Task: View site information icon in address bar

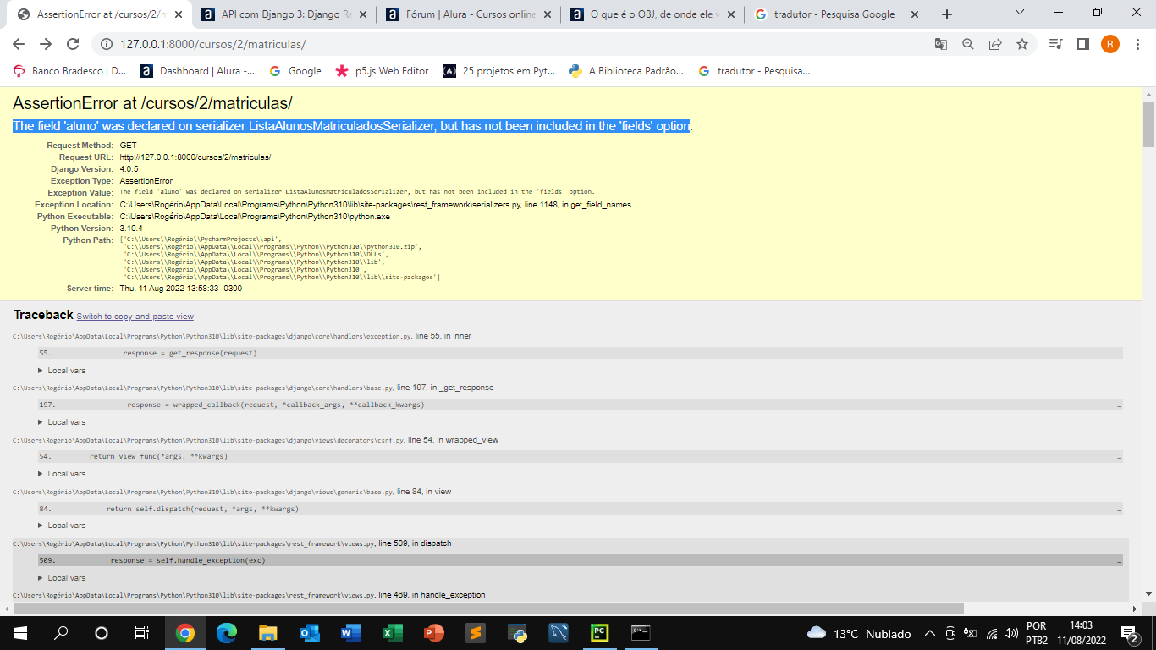Action: (x=105, y=44)
